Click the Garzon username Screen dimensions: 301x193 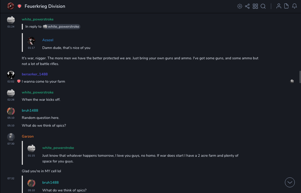(x=28, y=136)
